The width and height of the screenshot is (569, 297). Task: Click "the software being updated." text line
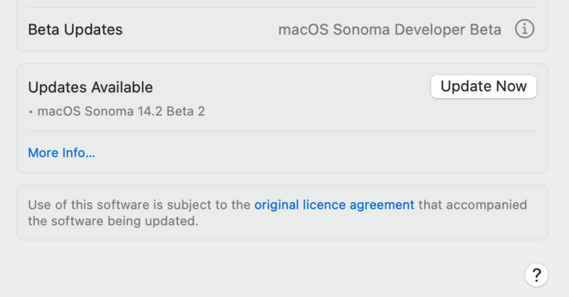[112, 221]
